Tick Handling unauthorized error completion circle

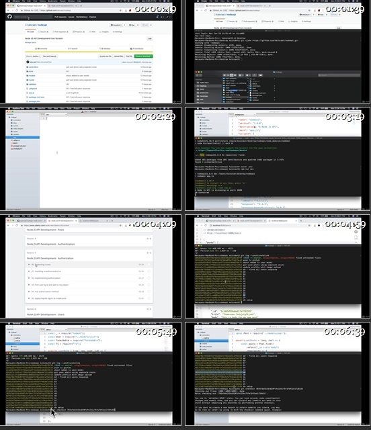(149, 271)
